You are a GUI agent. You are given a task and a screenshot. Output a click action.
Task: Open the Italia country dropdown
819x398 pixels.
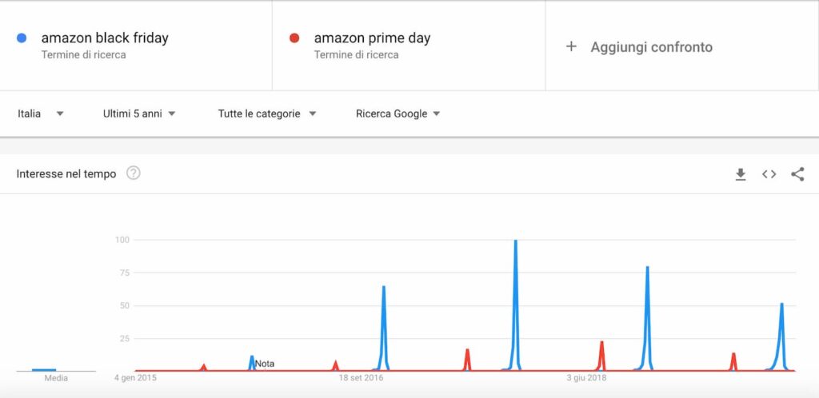tap(40, 113)
